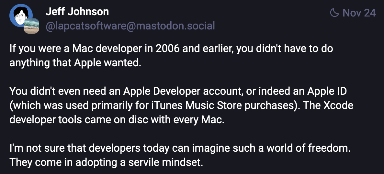Click the @lapcatsoftware@mastodon.social handle

130,26
